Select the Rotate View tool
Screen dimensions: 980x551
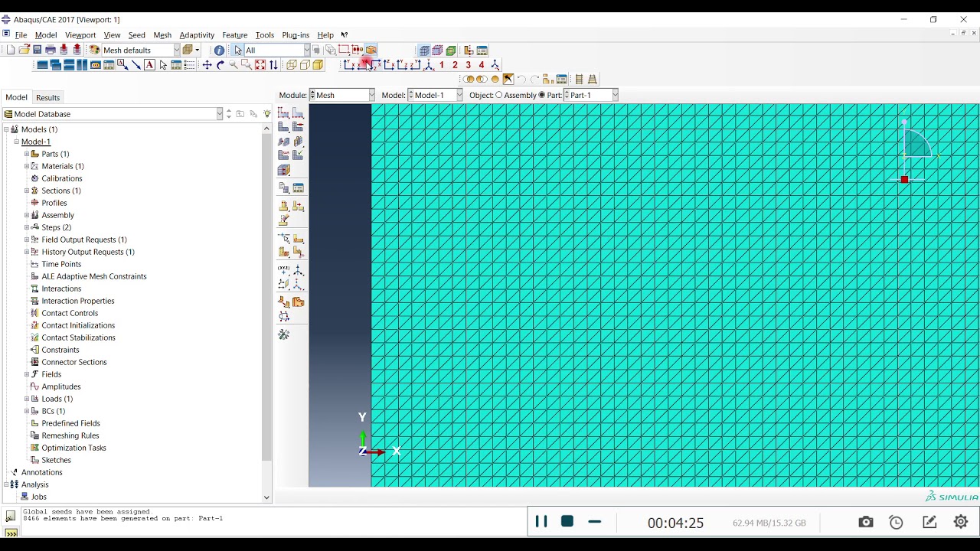pyautogui.click(x=220, y=65)
